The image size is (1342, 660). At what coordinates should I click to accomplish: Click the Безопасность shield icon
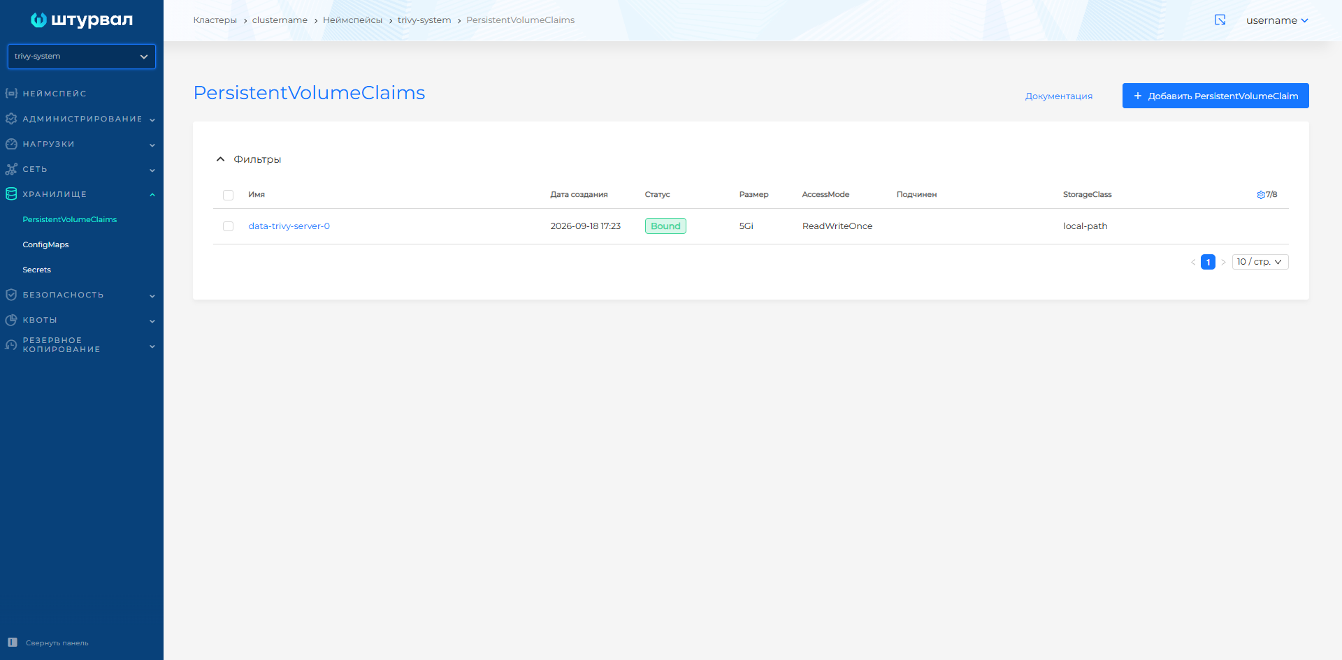(x=11, y=295)
